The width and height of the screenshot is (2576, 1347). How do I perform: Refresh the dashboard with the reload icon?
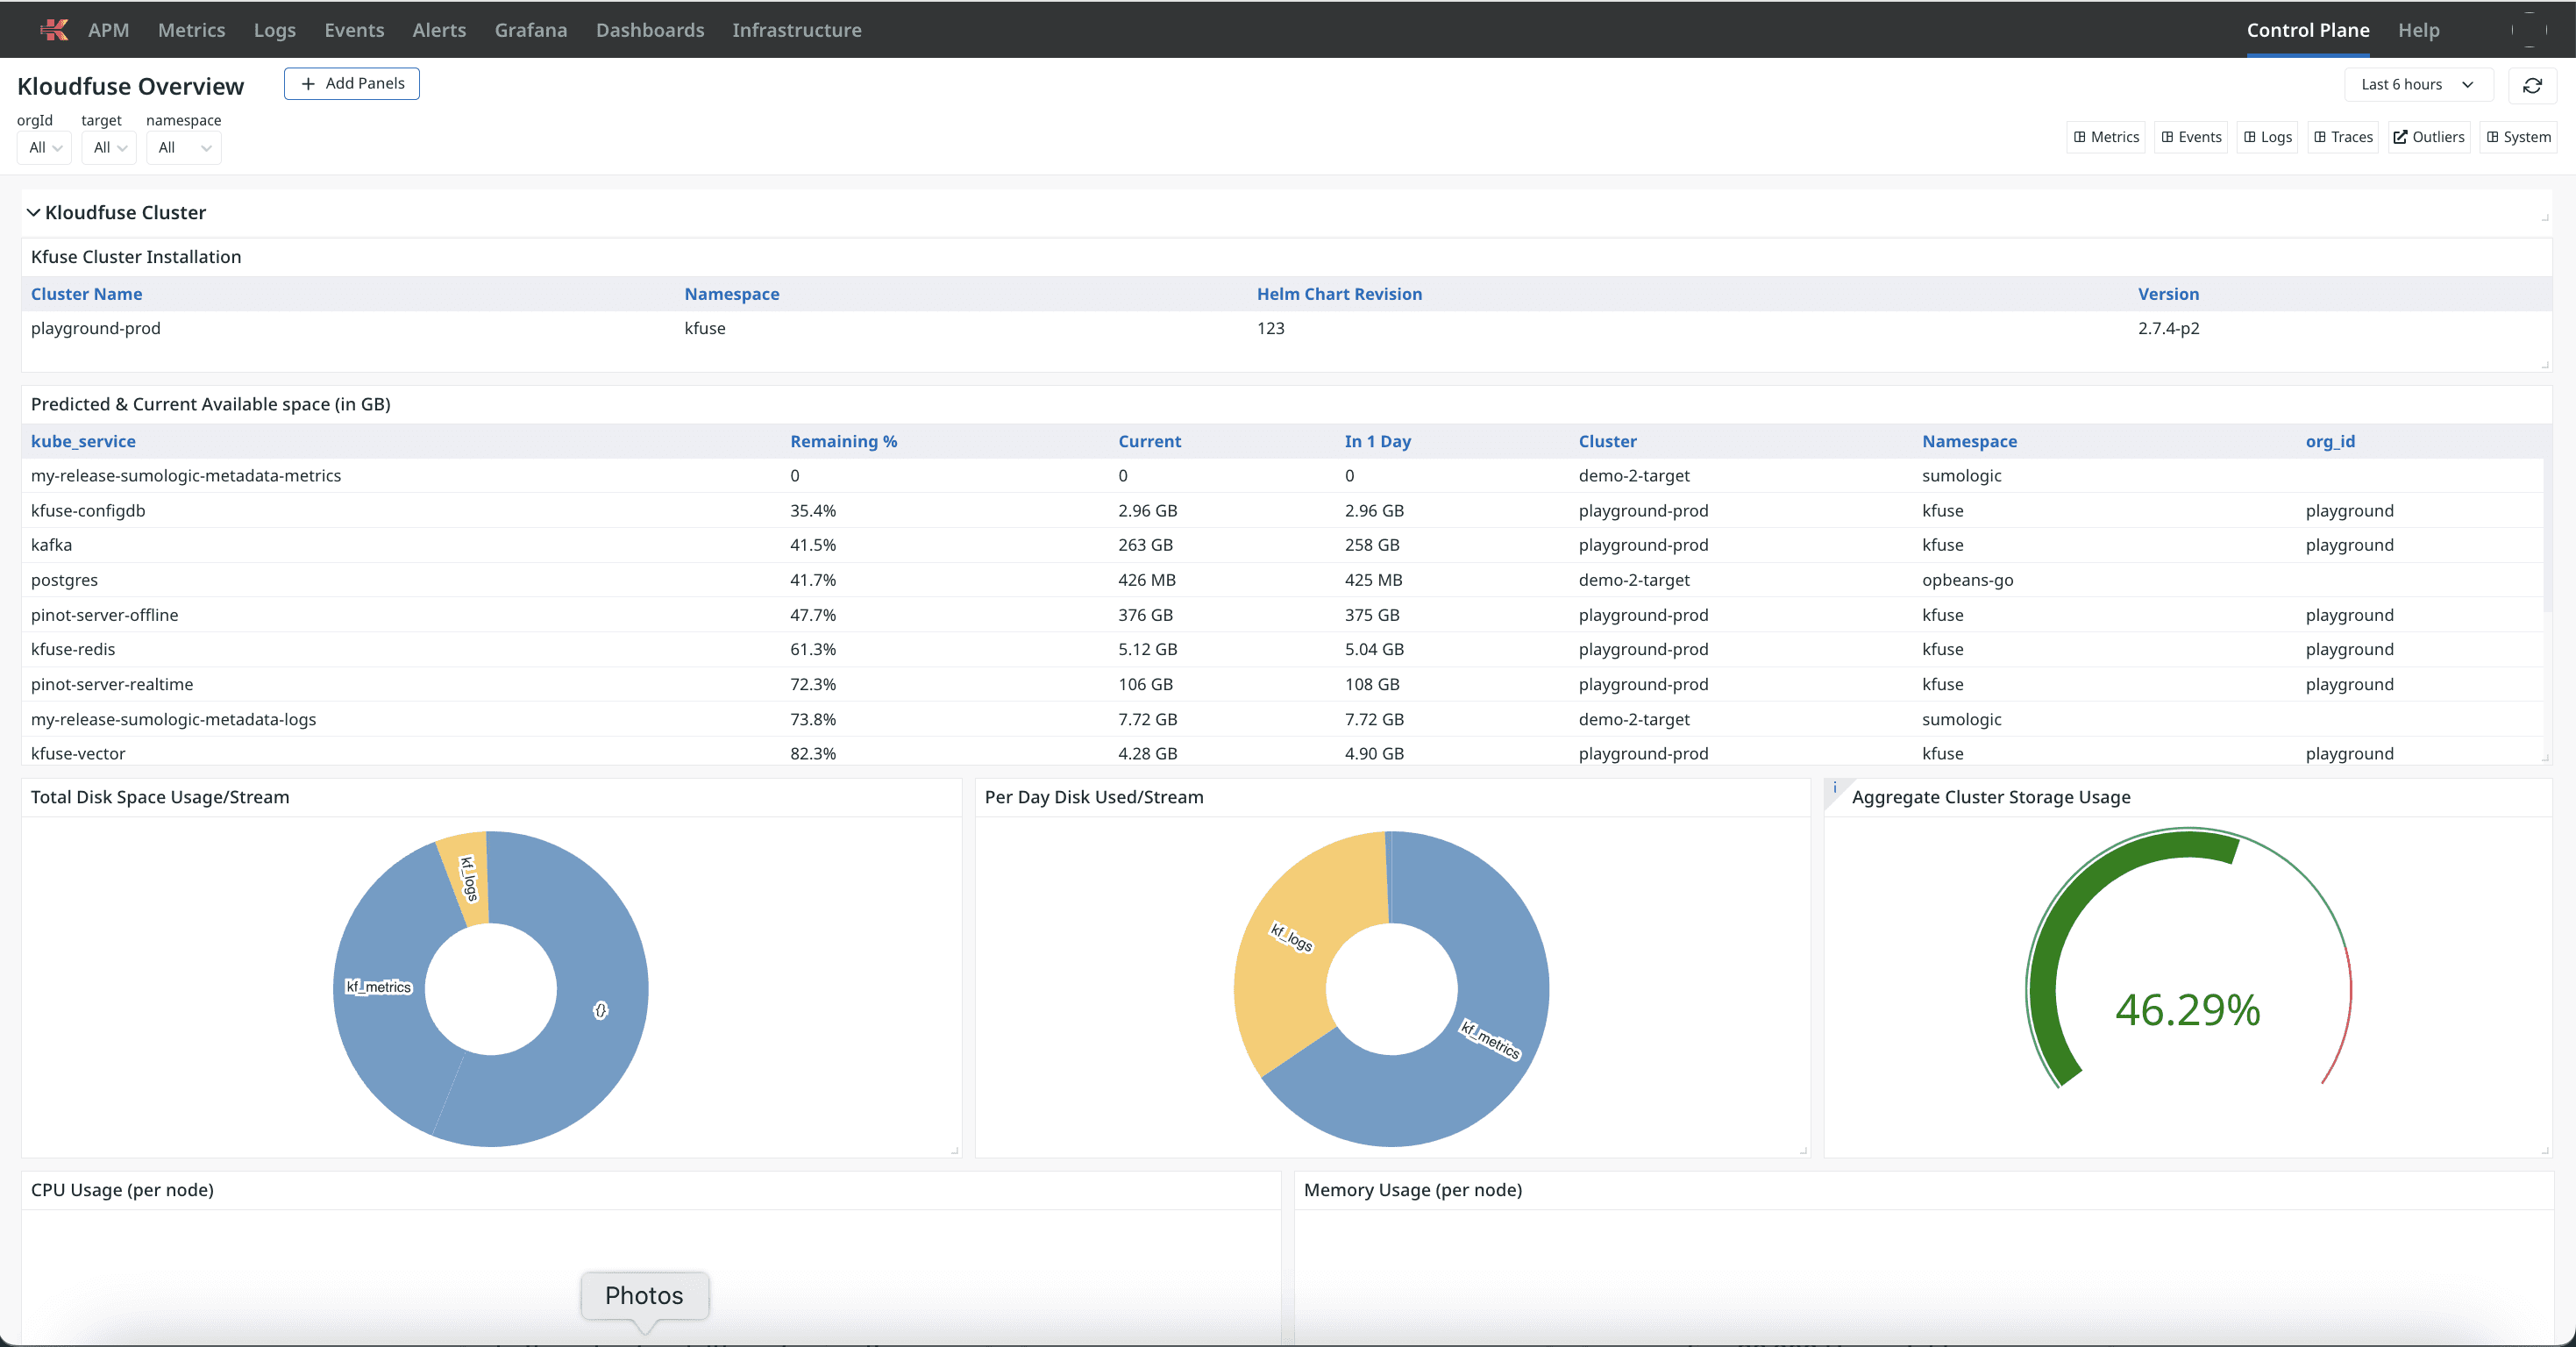(x=2532, y=85)
